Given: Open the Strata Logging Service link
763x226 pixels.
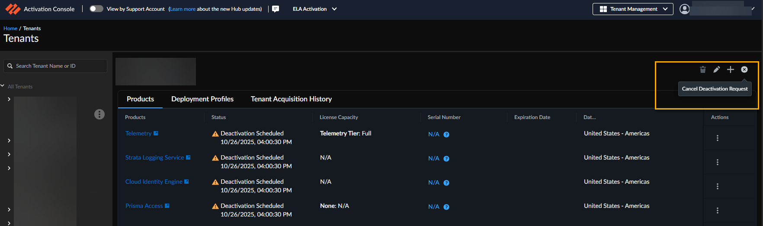Looking at the screenshot, I should click(x=154, y=158).
